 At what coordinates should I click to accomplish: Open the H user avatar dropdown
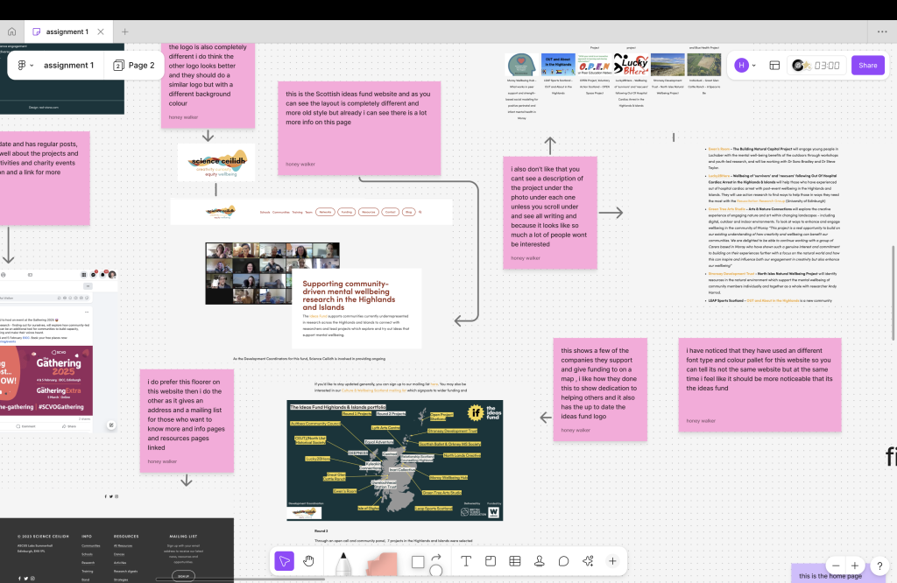745,65
